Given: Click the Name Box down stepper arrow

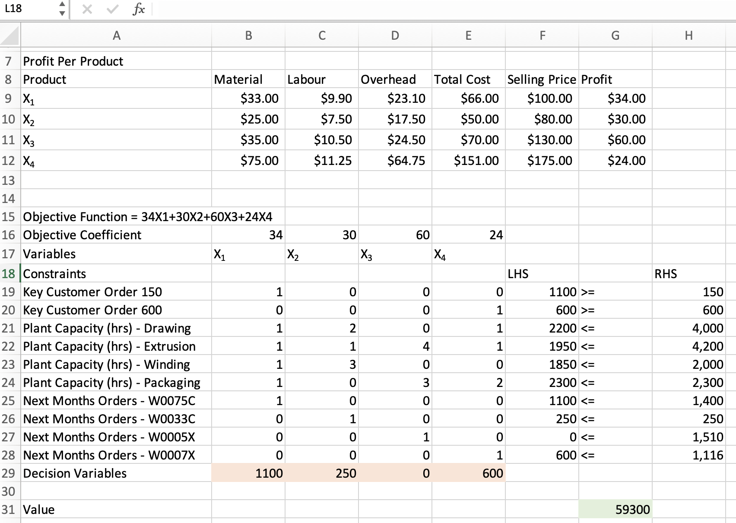Looking at the screenshot, I should tap(62, 14).
